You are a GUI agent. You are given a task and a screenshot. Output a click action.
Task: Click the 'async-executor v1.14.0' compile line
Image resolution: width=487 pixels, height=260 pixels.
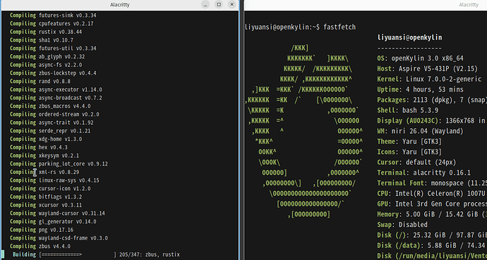pos(56,89)
